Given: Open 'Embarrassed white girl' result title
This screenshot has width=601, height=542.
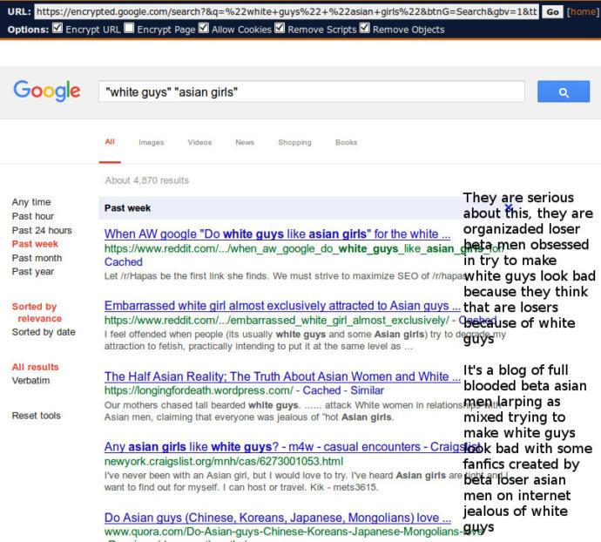Looking at the screenshot, I should click(x=282, y=305).
